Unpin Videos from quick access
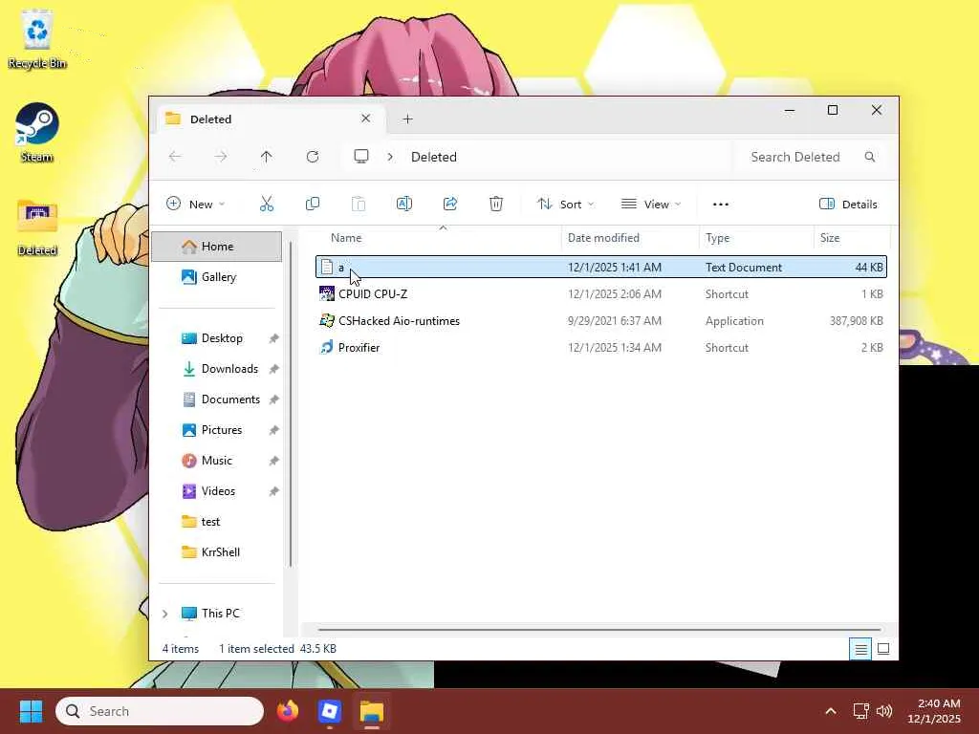 [x=273, y=491]
